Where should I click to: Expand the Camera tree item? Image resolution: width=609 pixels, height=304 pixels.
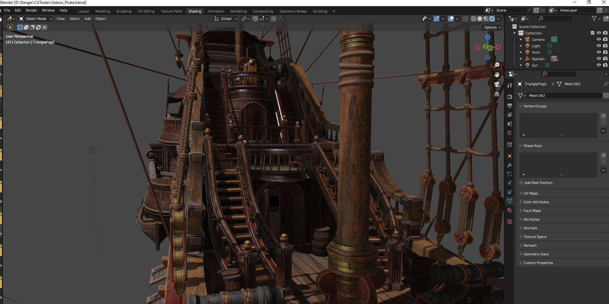pos(521,39)
